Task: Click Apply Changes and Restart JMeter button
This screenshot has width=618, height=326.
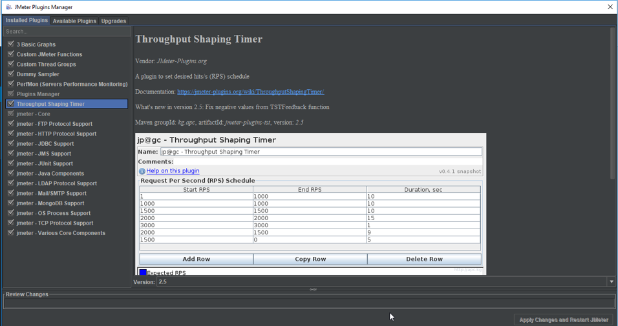Action: coord(564,320)
